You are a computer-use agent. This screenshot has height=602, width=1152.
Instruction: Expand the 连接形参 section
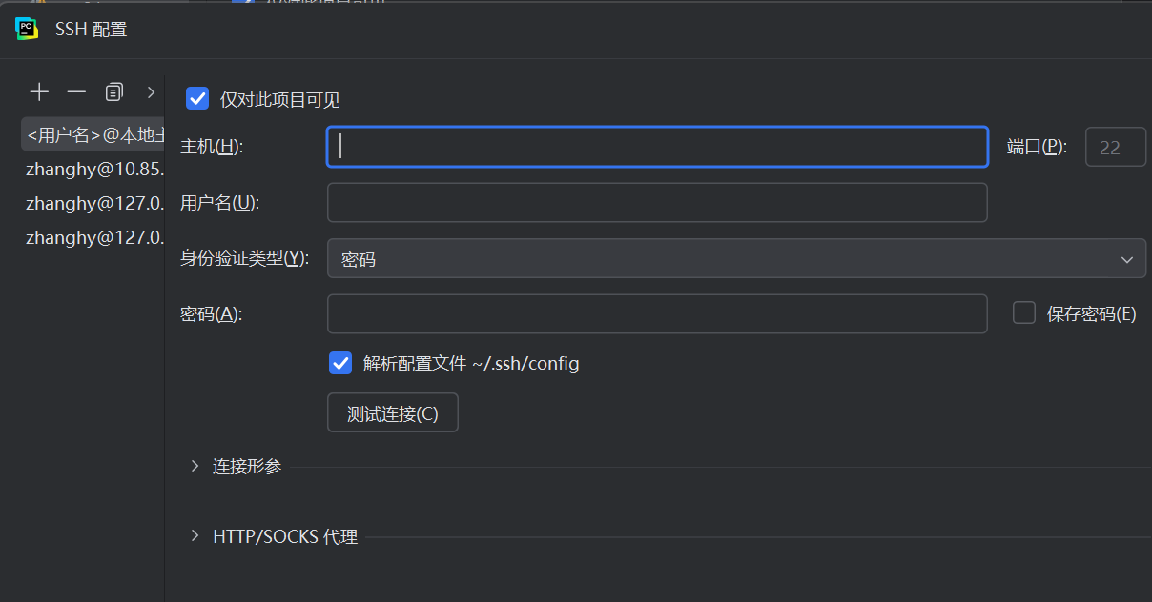pos(195,466)
